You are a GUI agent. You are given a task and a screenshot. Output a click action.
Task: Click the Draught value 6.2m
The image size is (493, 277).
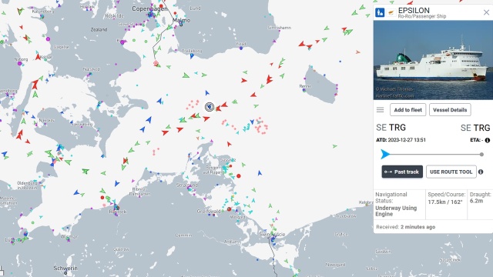pyautogui.click(x=476, y=201)
